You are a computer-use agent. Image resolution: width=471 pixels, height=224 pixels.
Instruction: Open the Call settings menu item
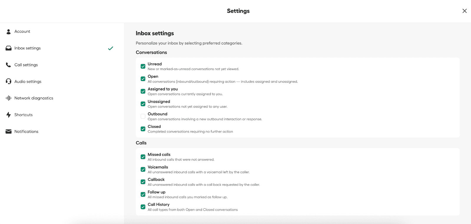click(x=26, y=65)
